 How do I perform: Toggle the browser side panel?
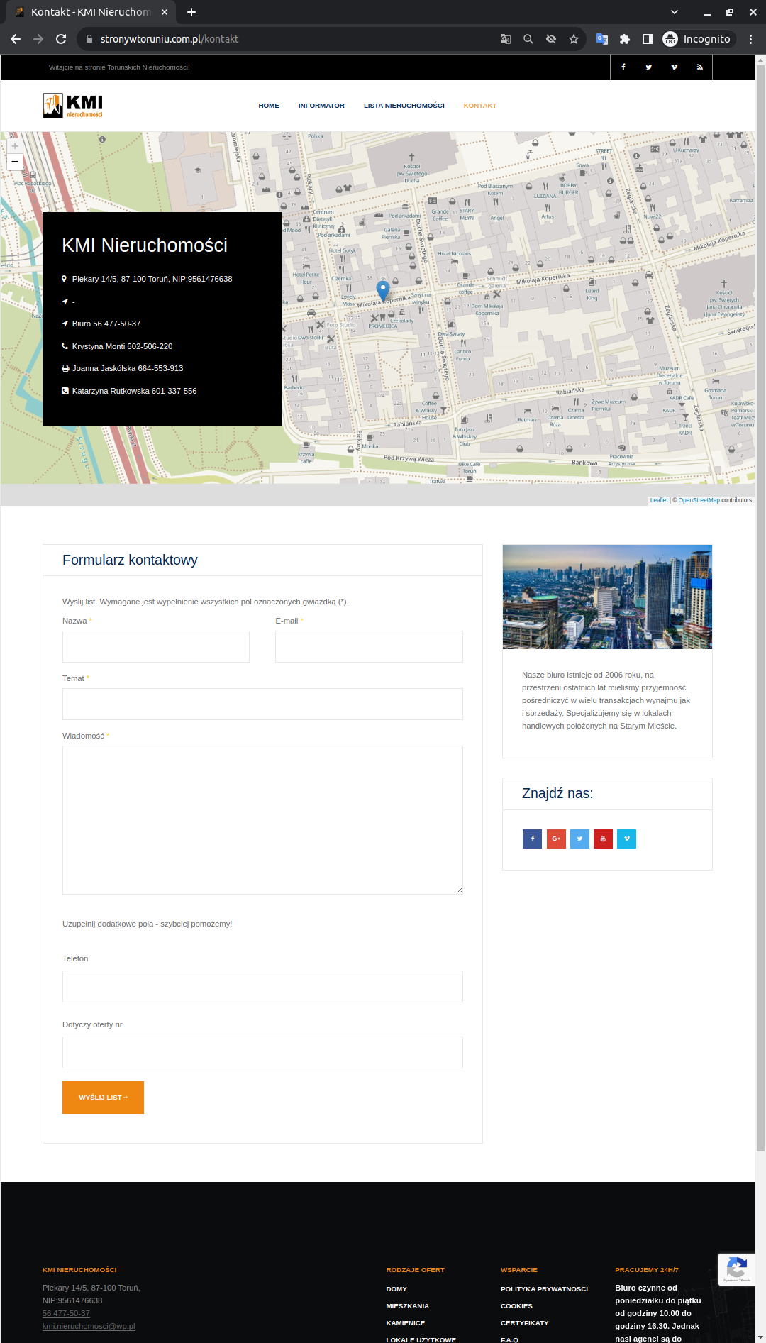pos(648,39)
